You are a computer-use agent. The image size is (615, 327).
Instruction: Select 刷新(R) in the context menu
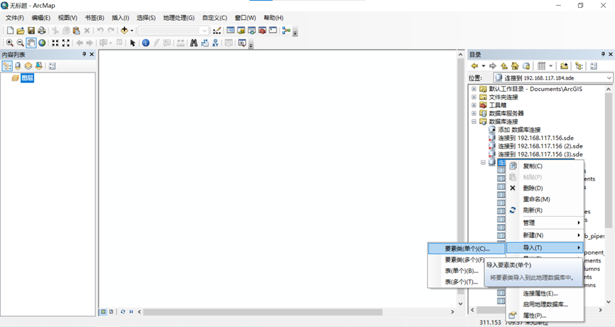point(545,210)
